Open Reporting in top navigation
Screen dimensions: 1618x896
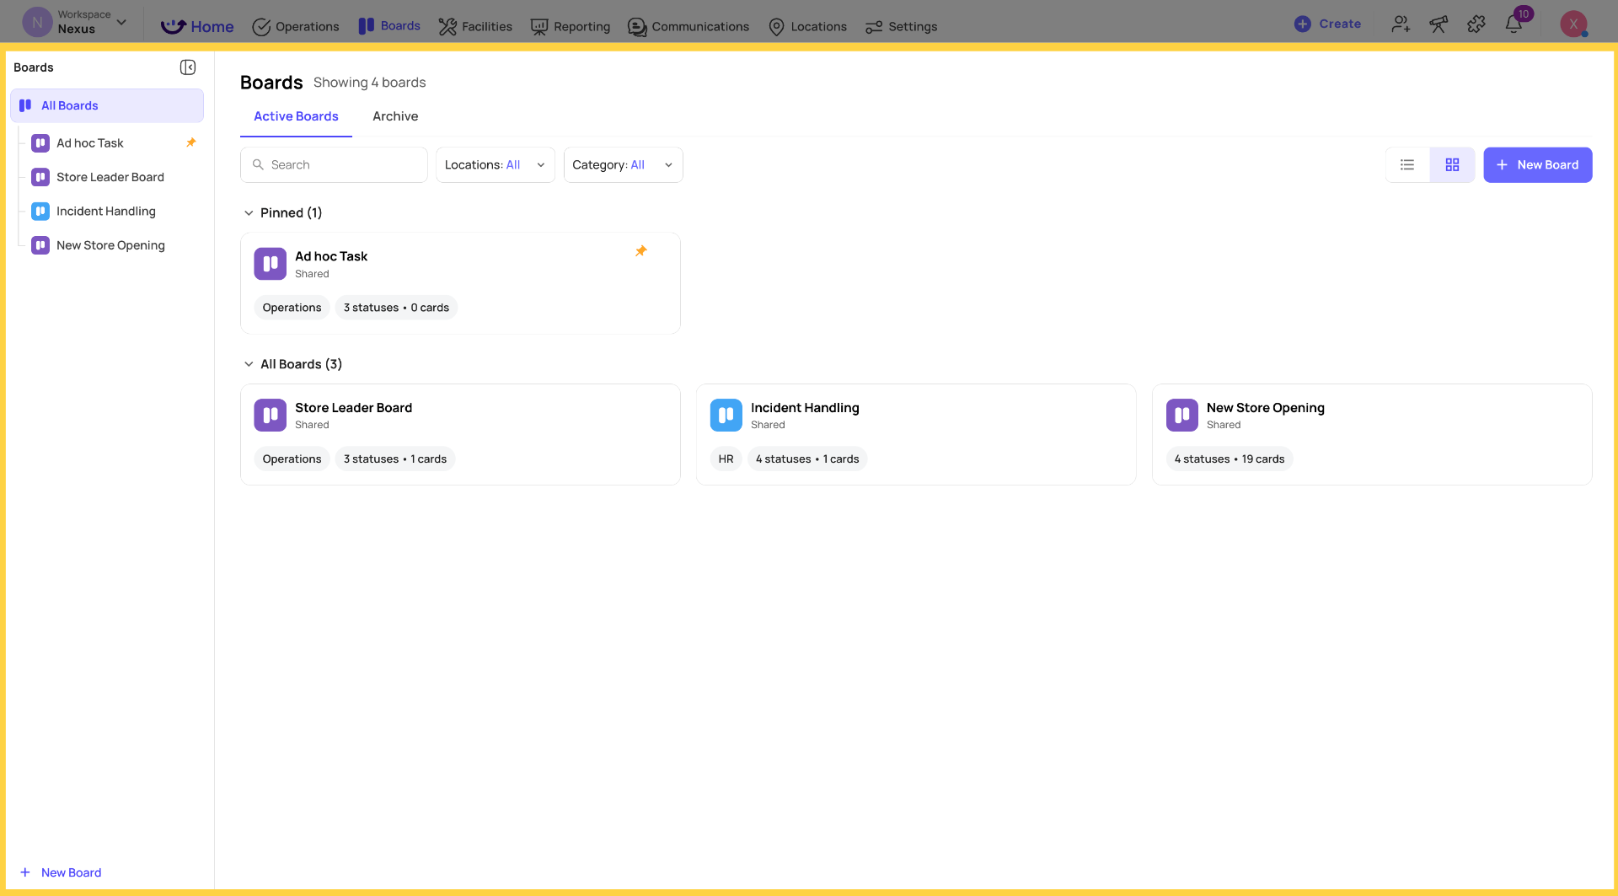click(571, 26)
